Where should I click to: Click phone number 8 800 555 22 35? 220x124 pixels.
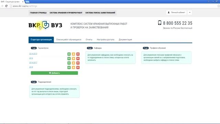click(177, 23)
